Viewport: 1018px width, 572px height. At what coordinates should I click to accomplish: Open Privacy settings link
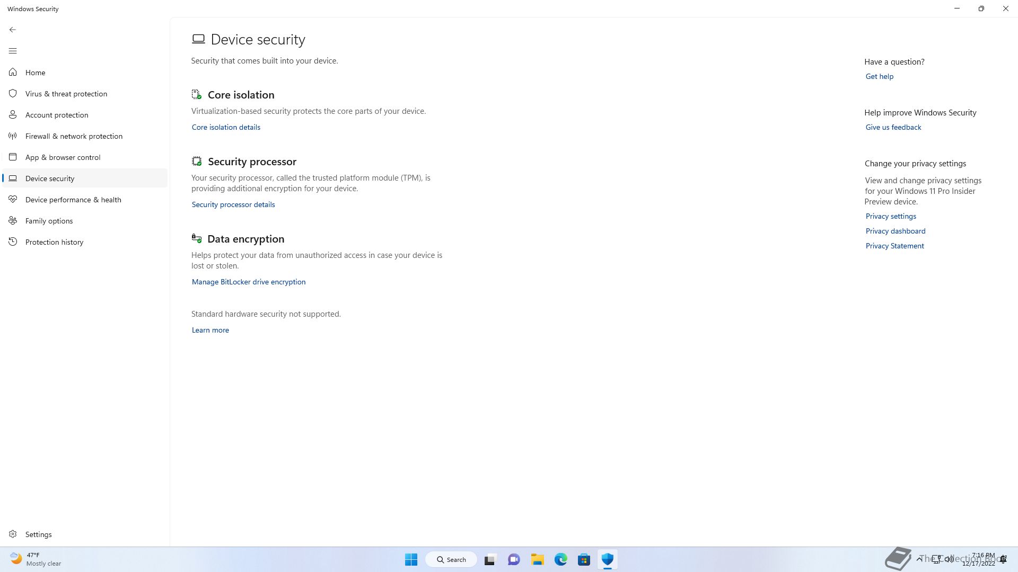point(891,216)
